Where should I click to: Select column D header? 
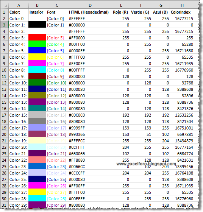point(90,5)
